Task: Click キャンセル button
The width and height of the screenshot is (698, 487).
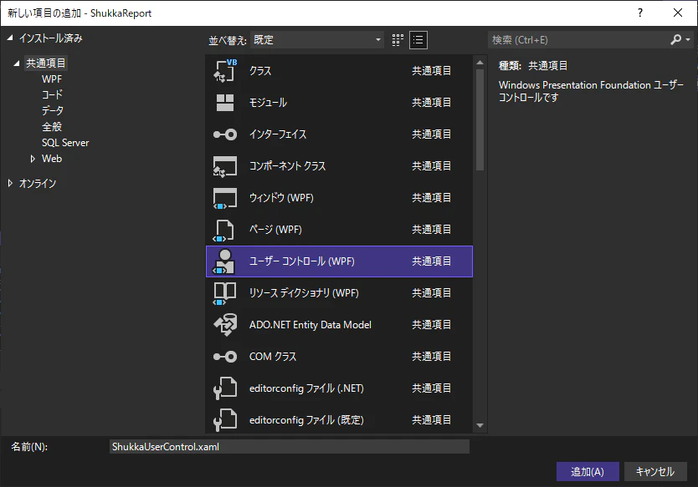Action: point(655,471)
